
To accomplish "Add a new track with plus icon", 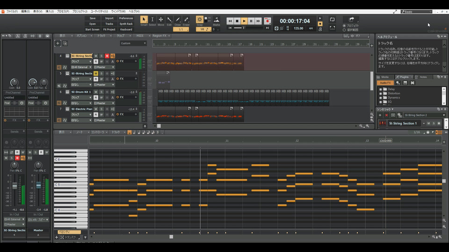I will click(x=58, y=43).
